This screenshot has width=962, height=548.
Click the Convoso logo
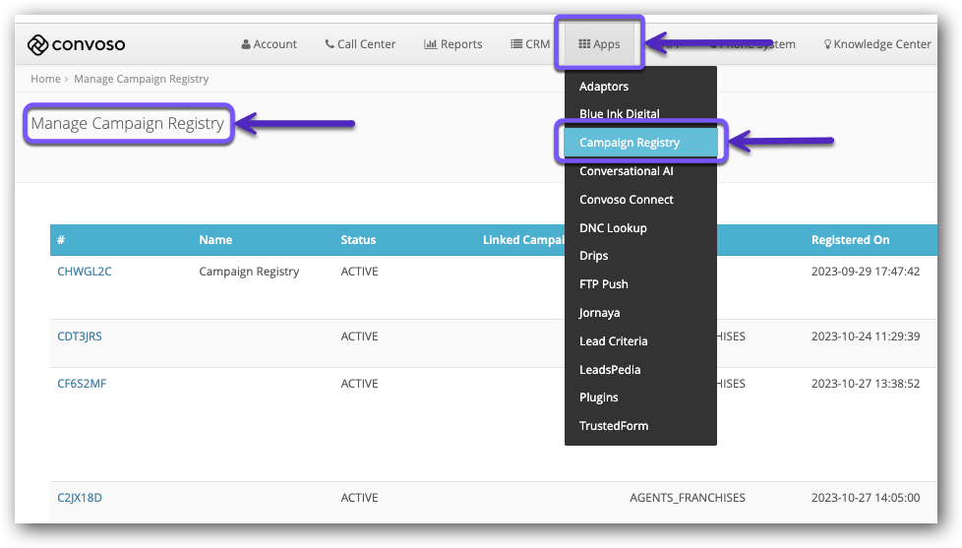tap(76, 44)
